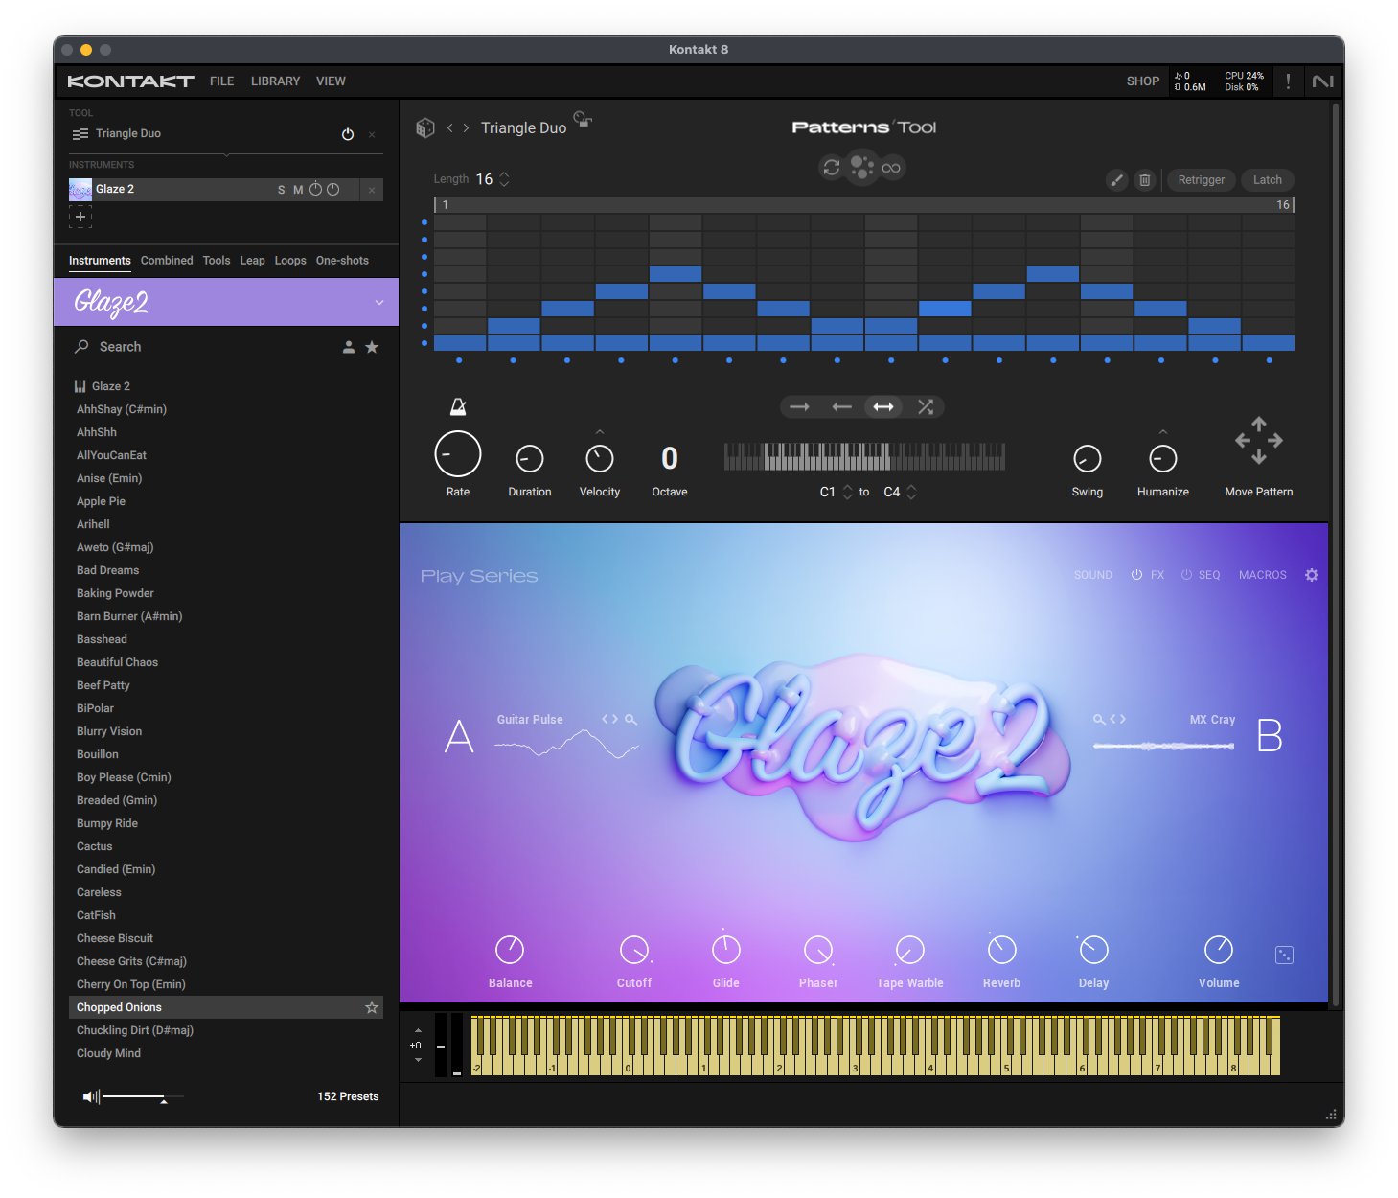Click the arrows icon next to Guitar Pulse
Screen dimensions: 1398x1198
(609, 719)
